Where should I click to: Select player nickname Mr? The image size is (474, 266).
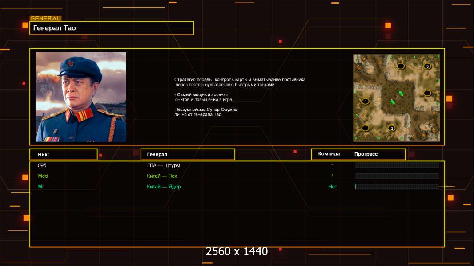41,187
